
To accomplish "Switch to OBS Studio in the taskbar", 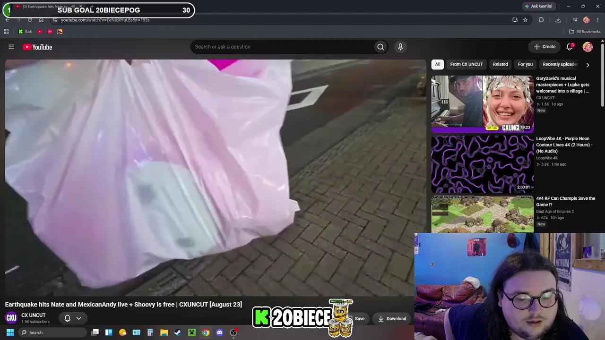I will (x=233, y=332).
